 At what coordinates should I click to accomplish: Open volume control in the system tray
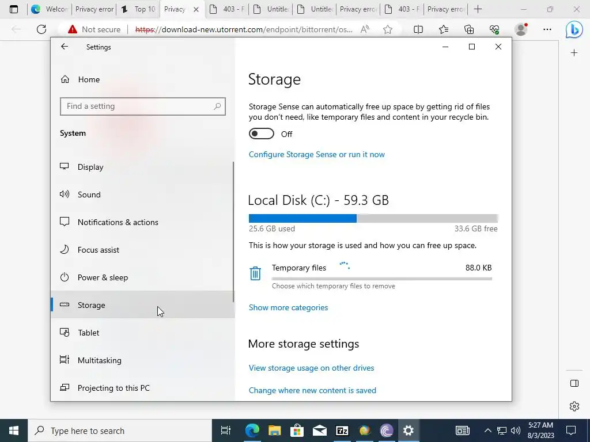[x=516, y=430]
